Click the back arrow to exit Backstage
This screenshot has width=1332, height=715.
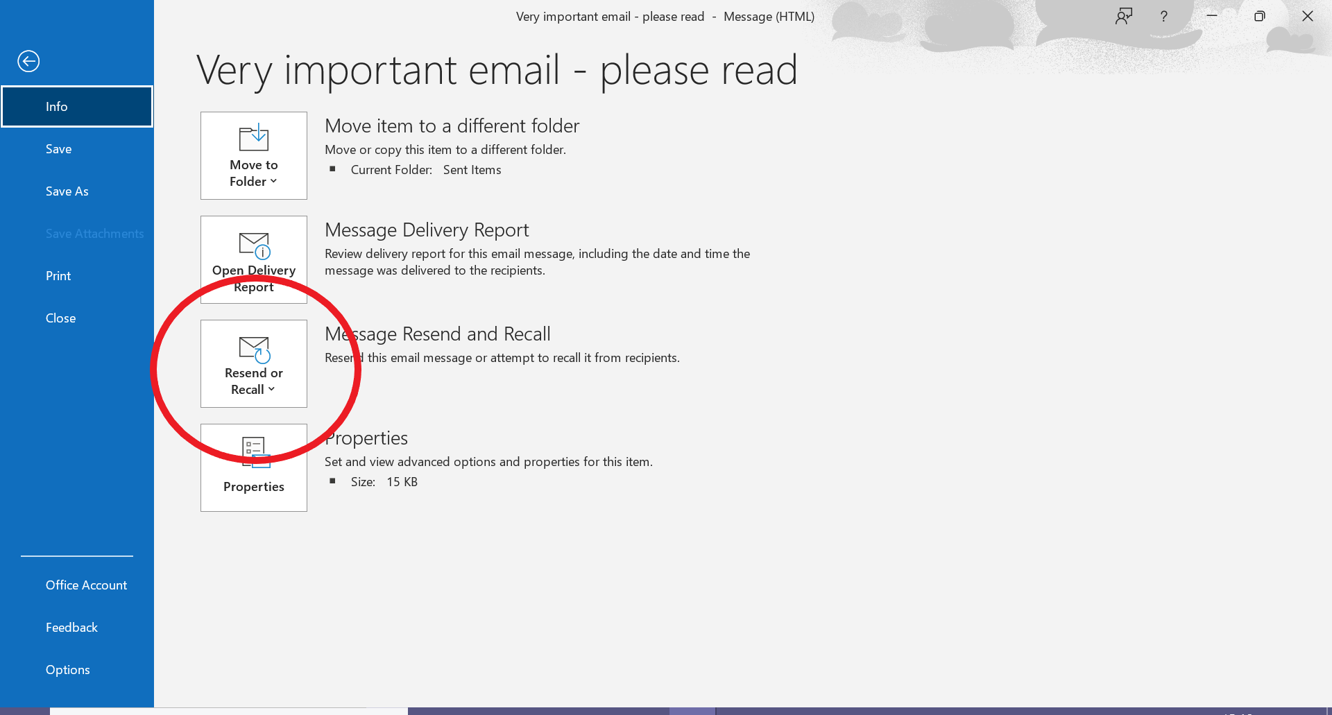28,61
